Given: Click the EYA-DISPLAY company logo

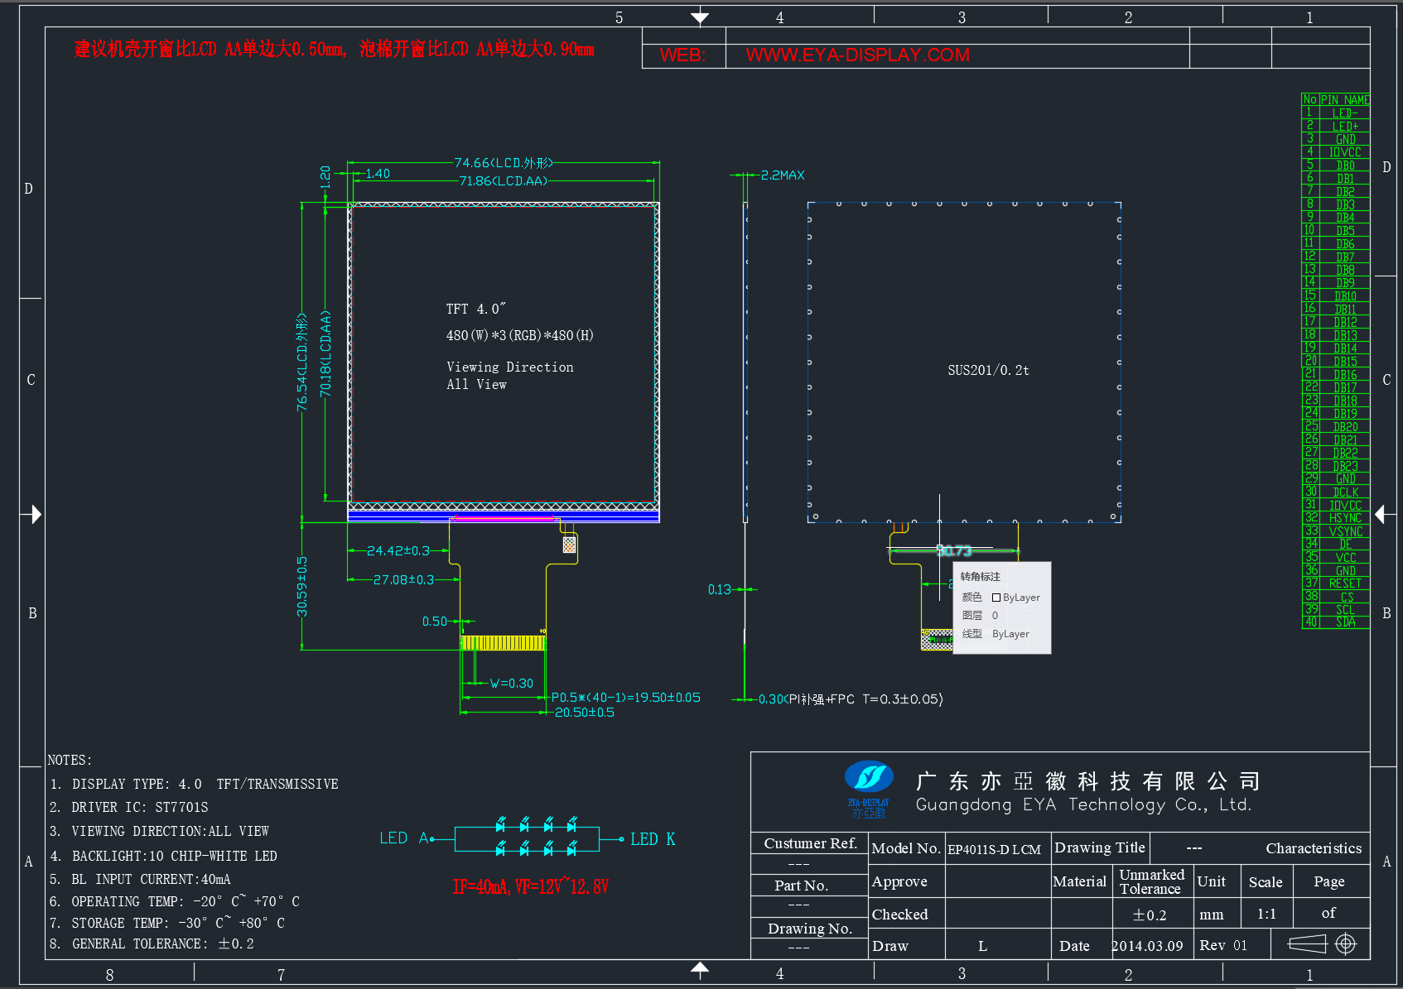Looking at the screenshot, I should click(868, 790).
